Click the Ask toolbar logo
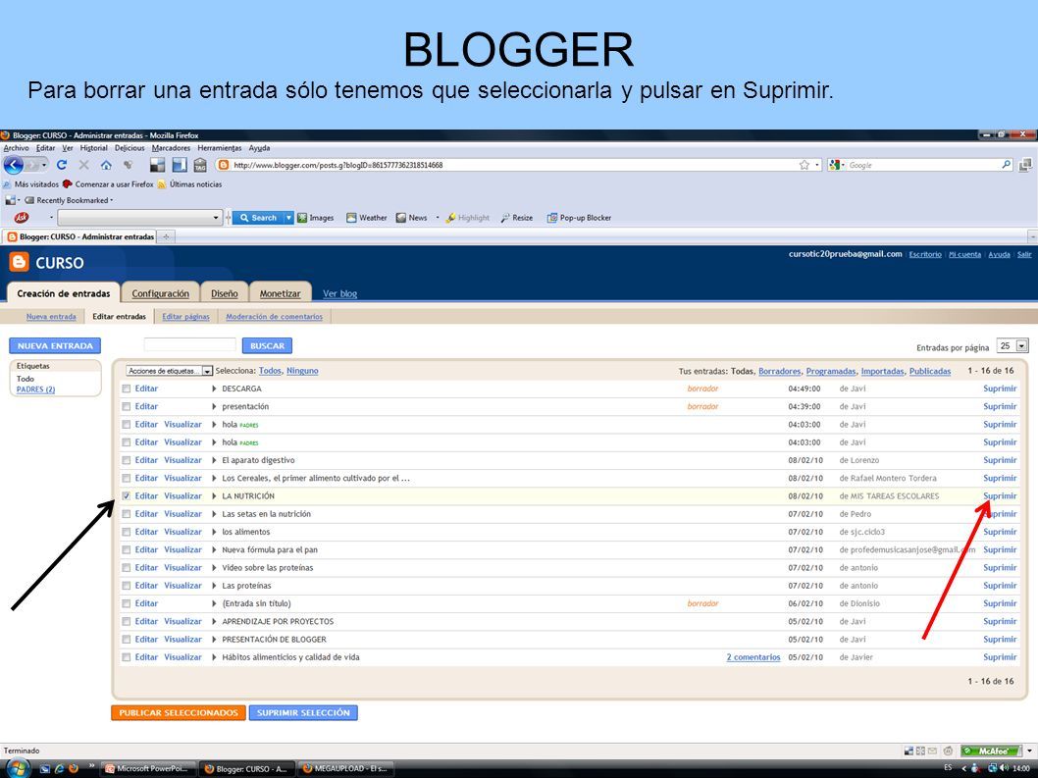Viewport: 1038px width, 778px height. (x=22, y=217)
